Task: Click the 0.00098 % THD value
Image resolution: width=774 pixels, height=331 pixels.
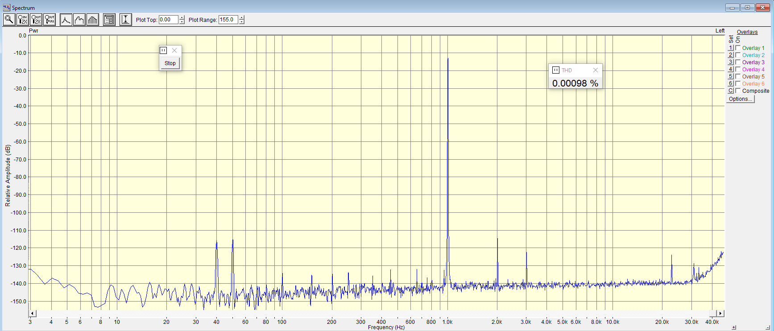Action: point(575,83)
